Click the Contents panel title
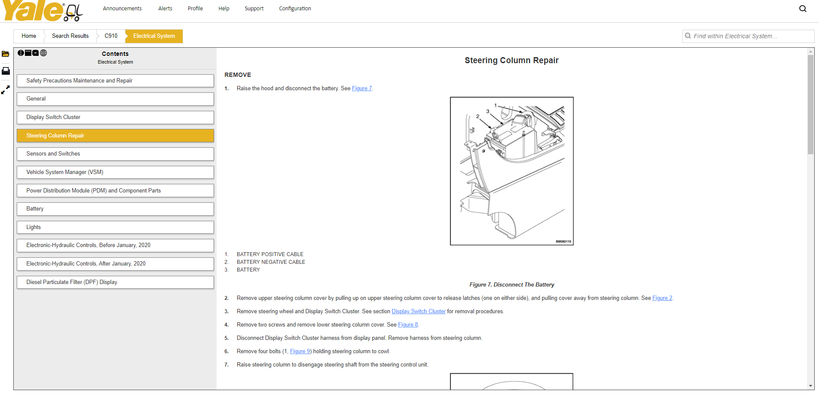Image resolution: width=819 pixels, height=394 pixels. tap(115, 54)
